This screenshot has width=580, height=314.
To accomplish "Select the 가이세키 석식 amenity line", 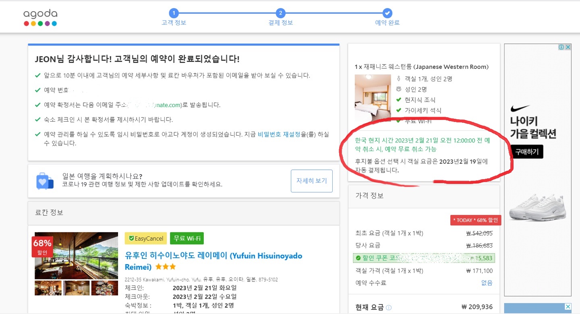I will (423, 110).
